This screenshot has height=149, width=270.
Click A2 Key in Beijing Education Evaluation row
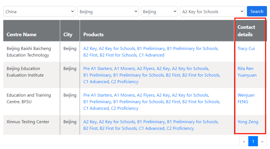point(163,69)
